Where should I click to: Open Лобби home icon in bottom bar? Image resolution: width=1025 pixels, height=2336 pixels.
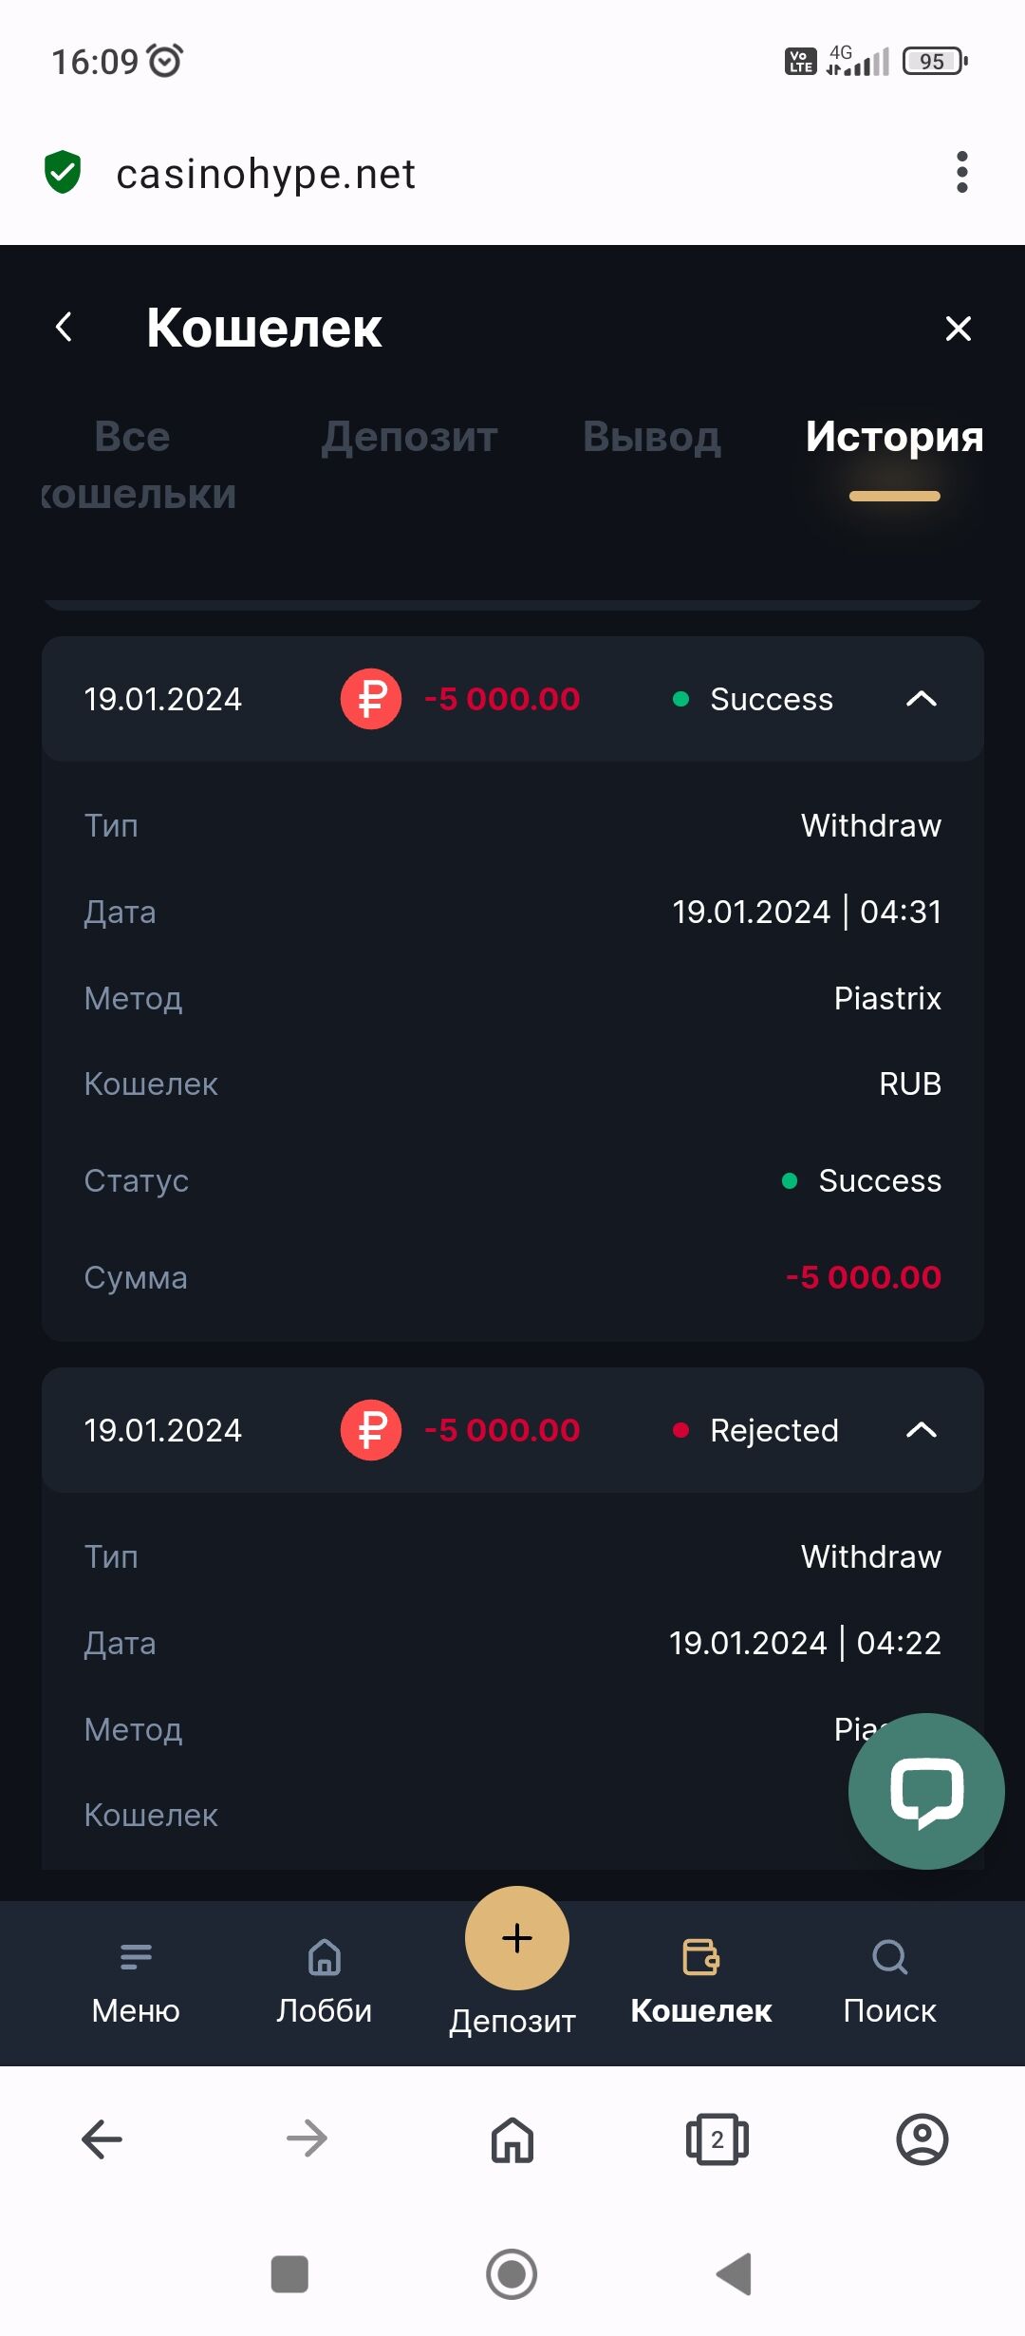pyautogui.click(x=325, y=1956)
